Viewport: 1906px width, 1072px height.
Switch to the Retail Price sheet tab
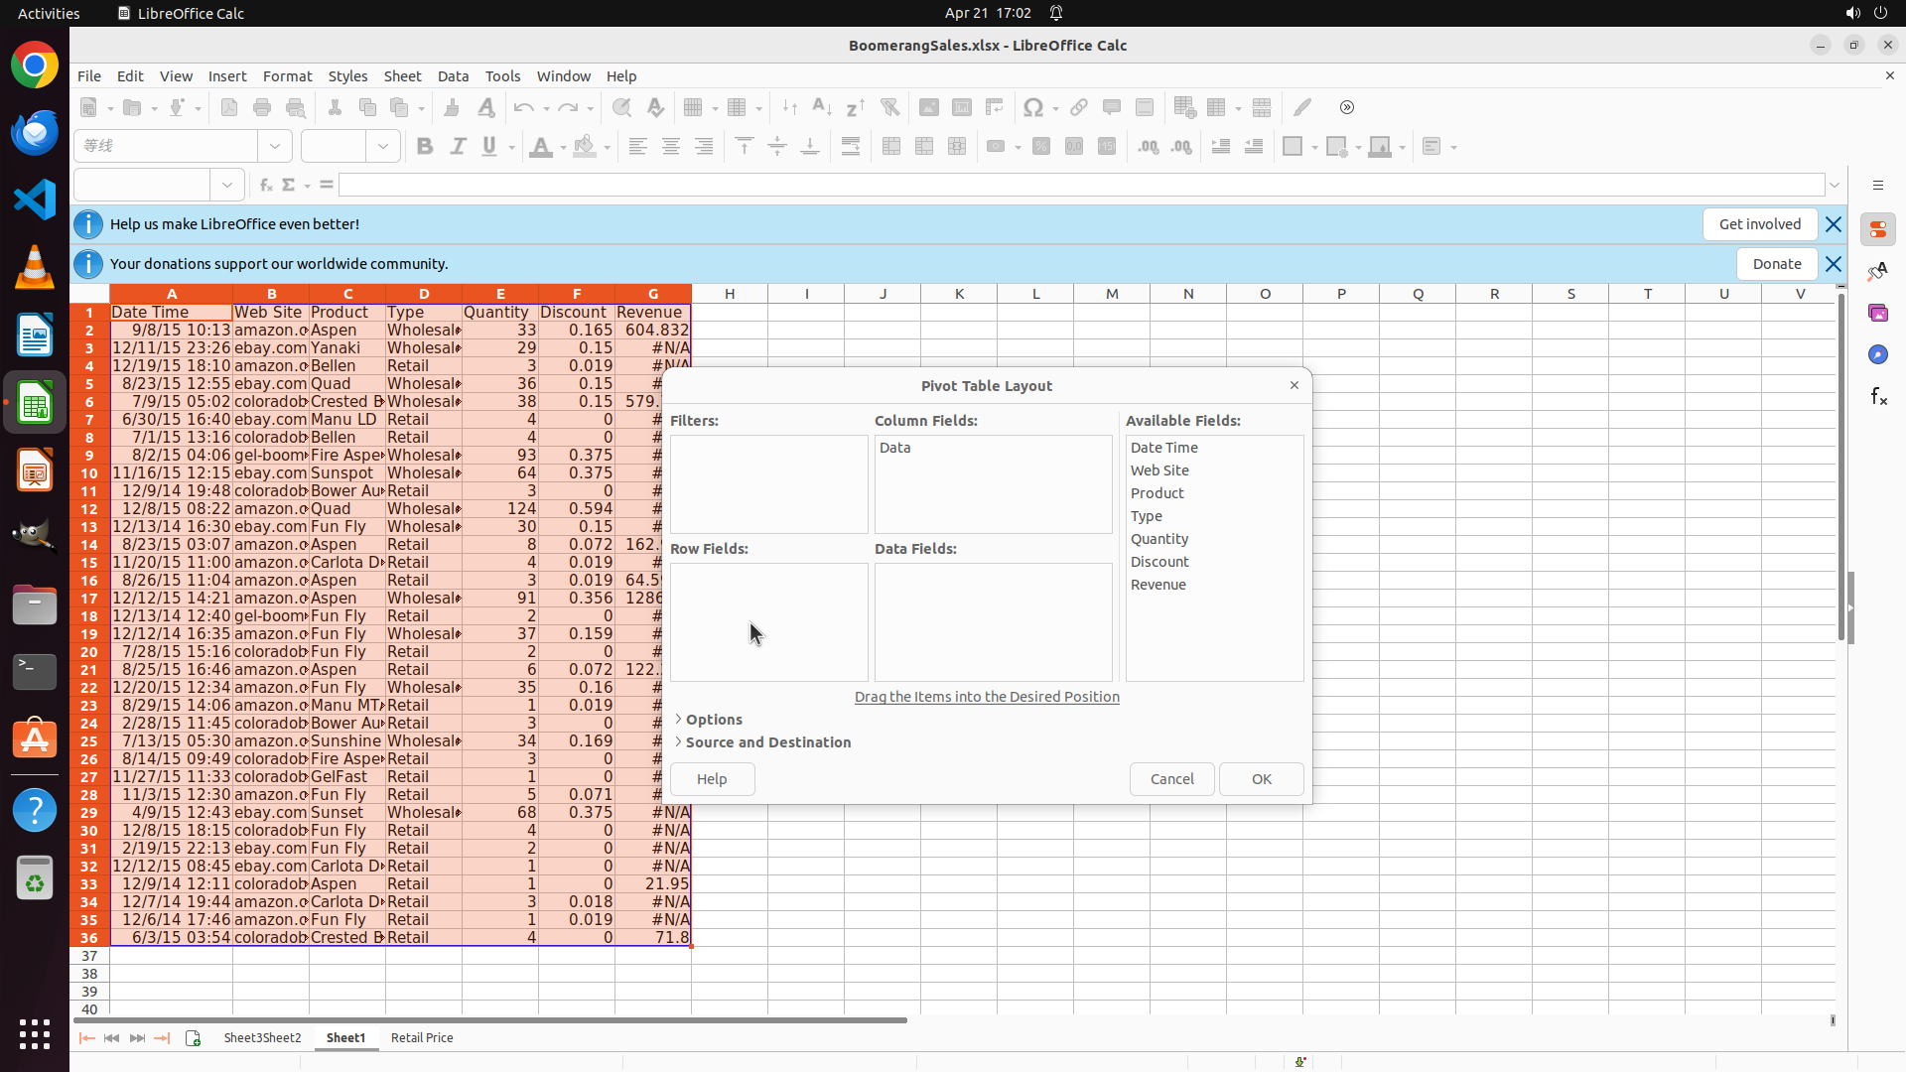[422, 1038]
